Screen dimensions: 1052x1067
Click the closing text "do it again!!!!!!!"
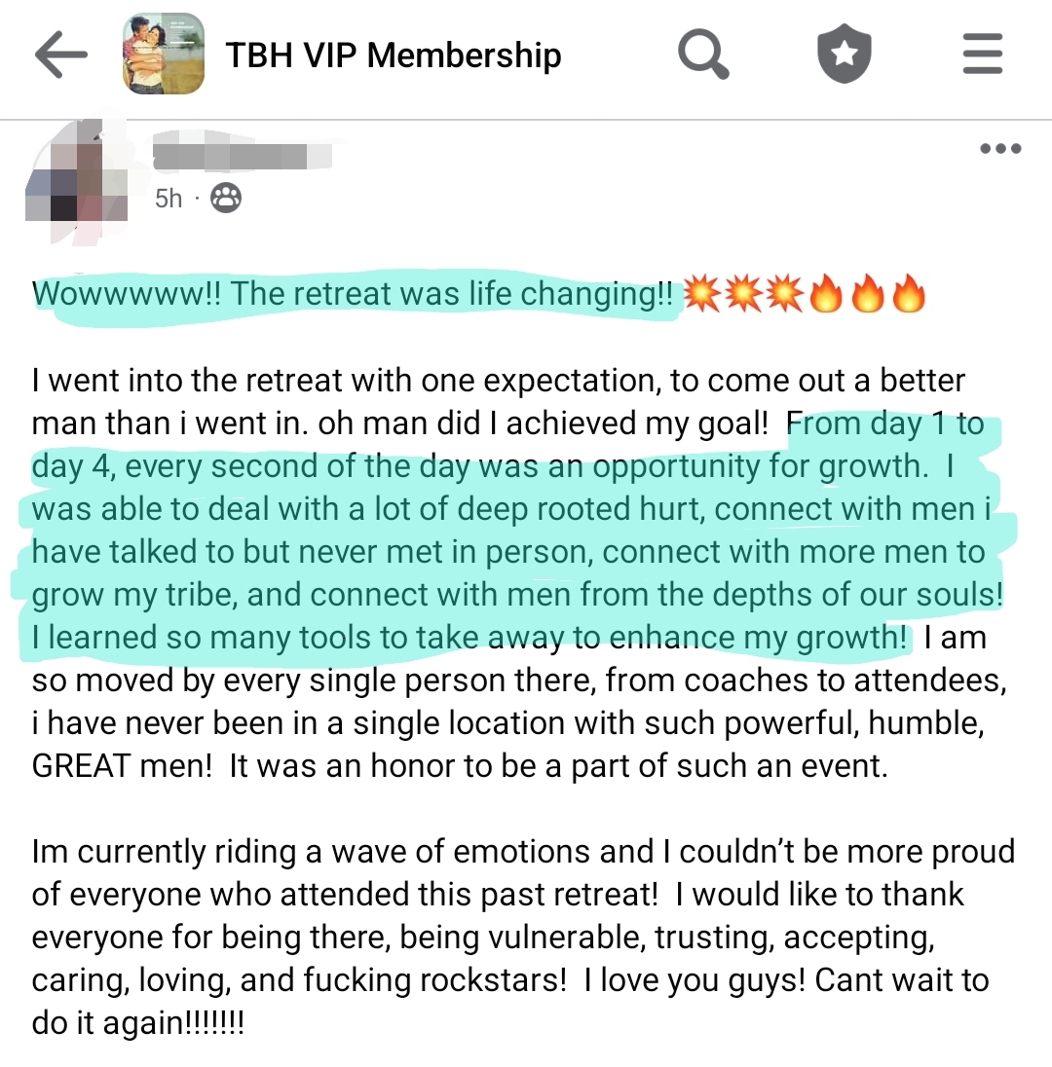coord(137,1022)
